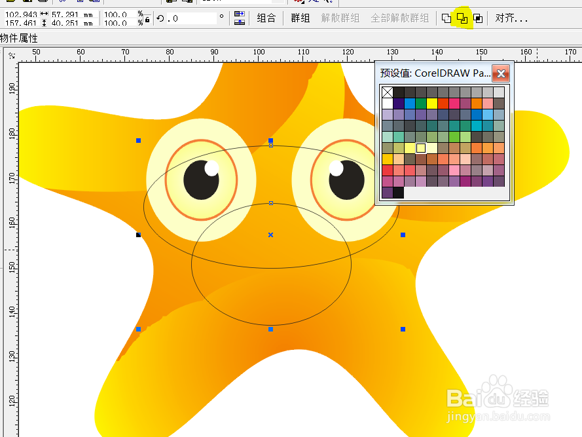Select the mirror horizontally icon

coord(238,14)
